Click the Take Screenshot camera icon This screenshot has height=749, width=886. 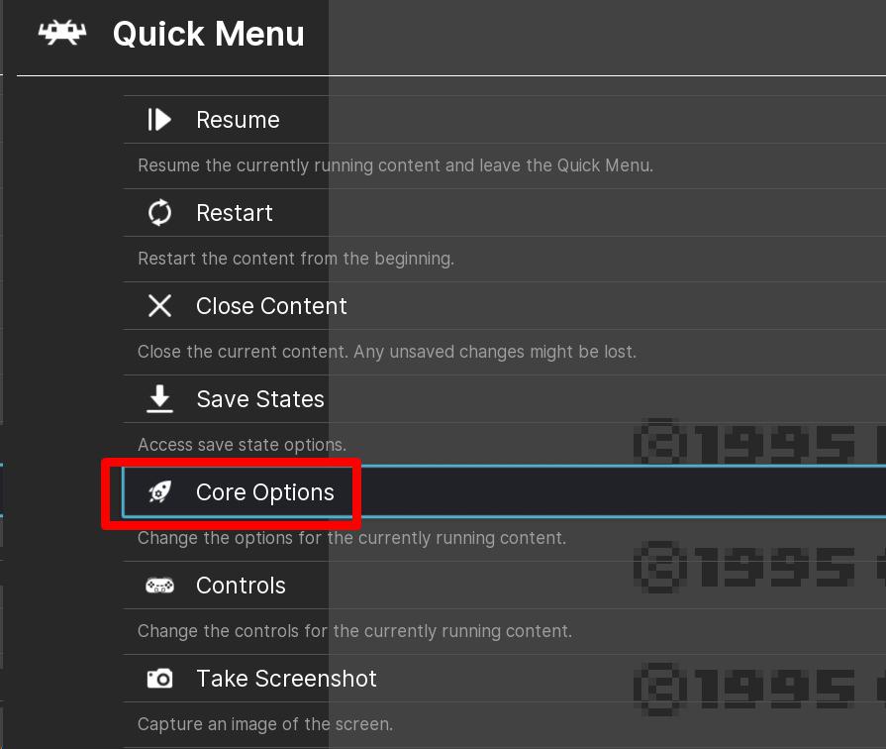pos(159,679)
